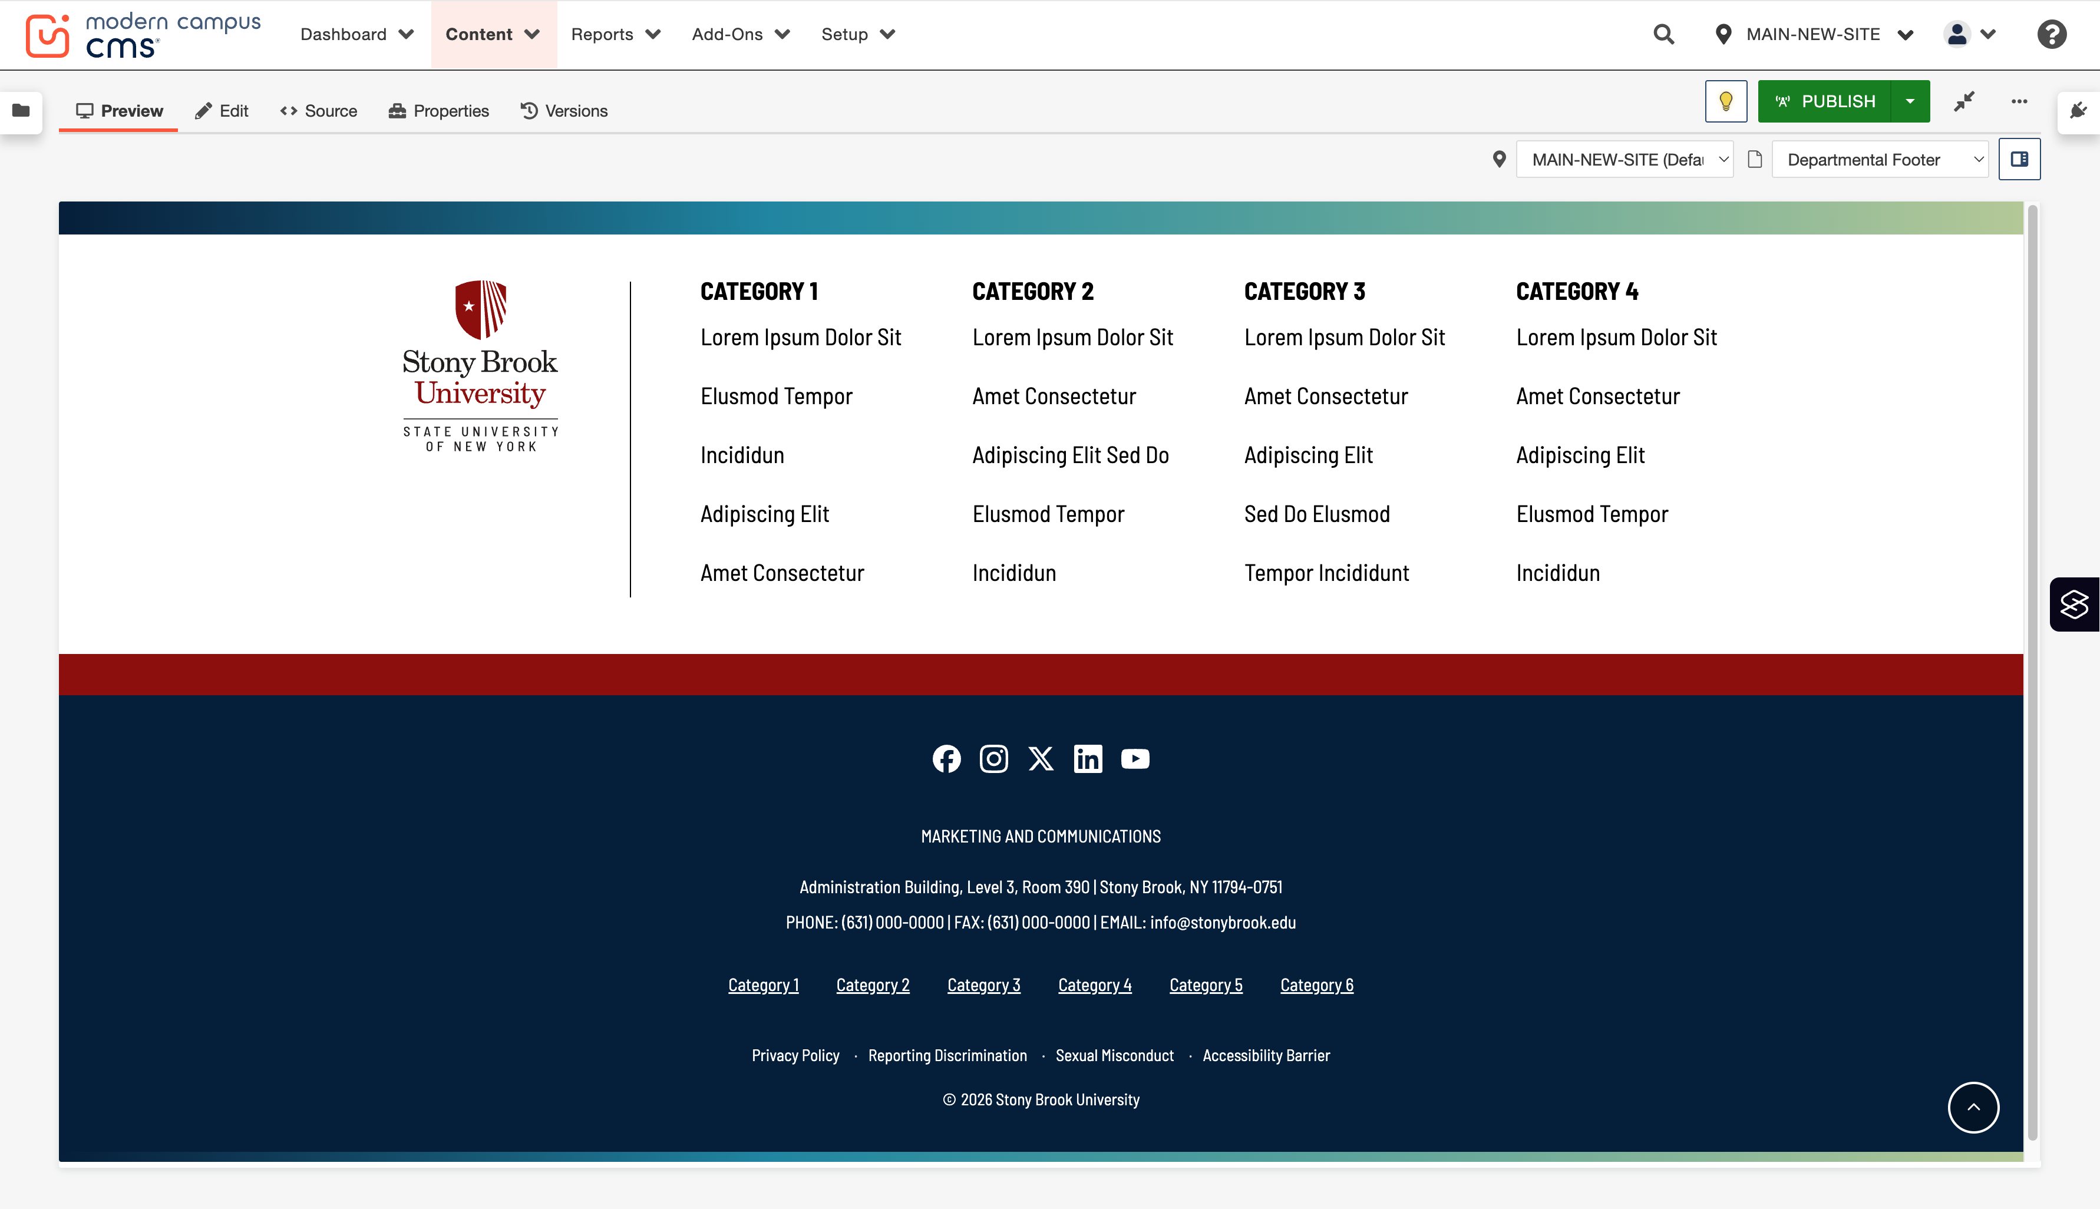Click the green PUBLISH button

1824,101
